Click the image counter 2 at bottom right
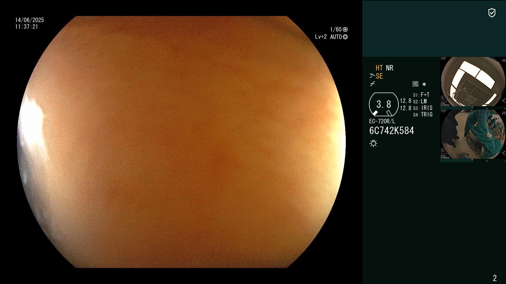The height and width of the screenshot is (284, 506). coord(495,278)
